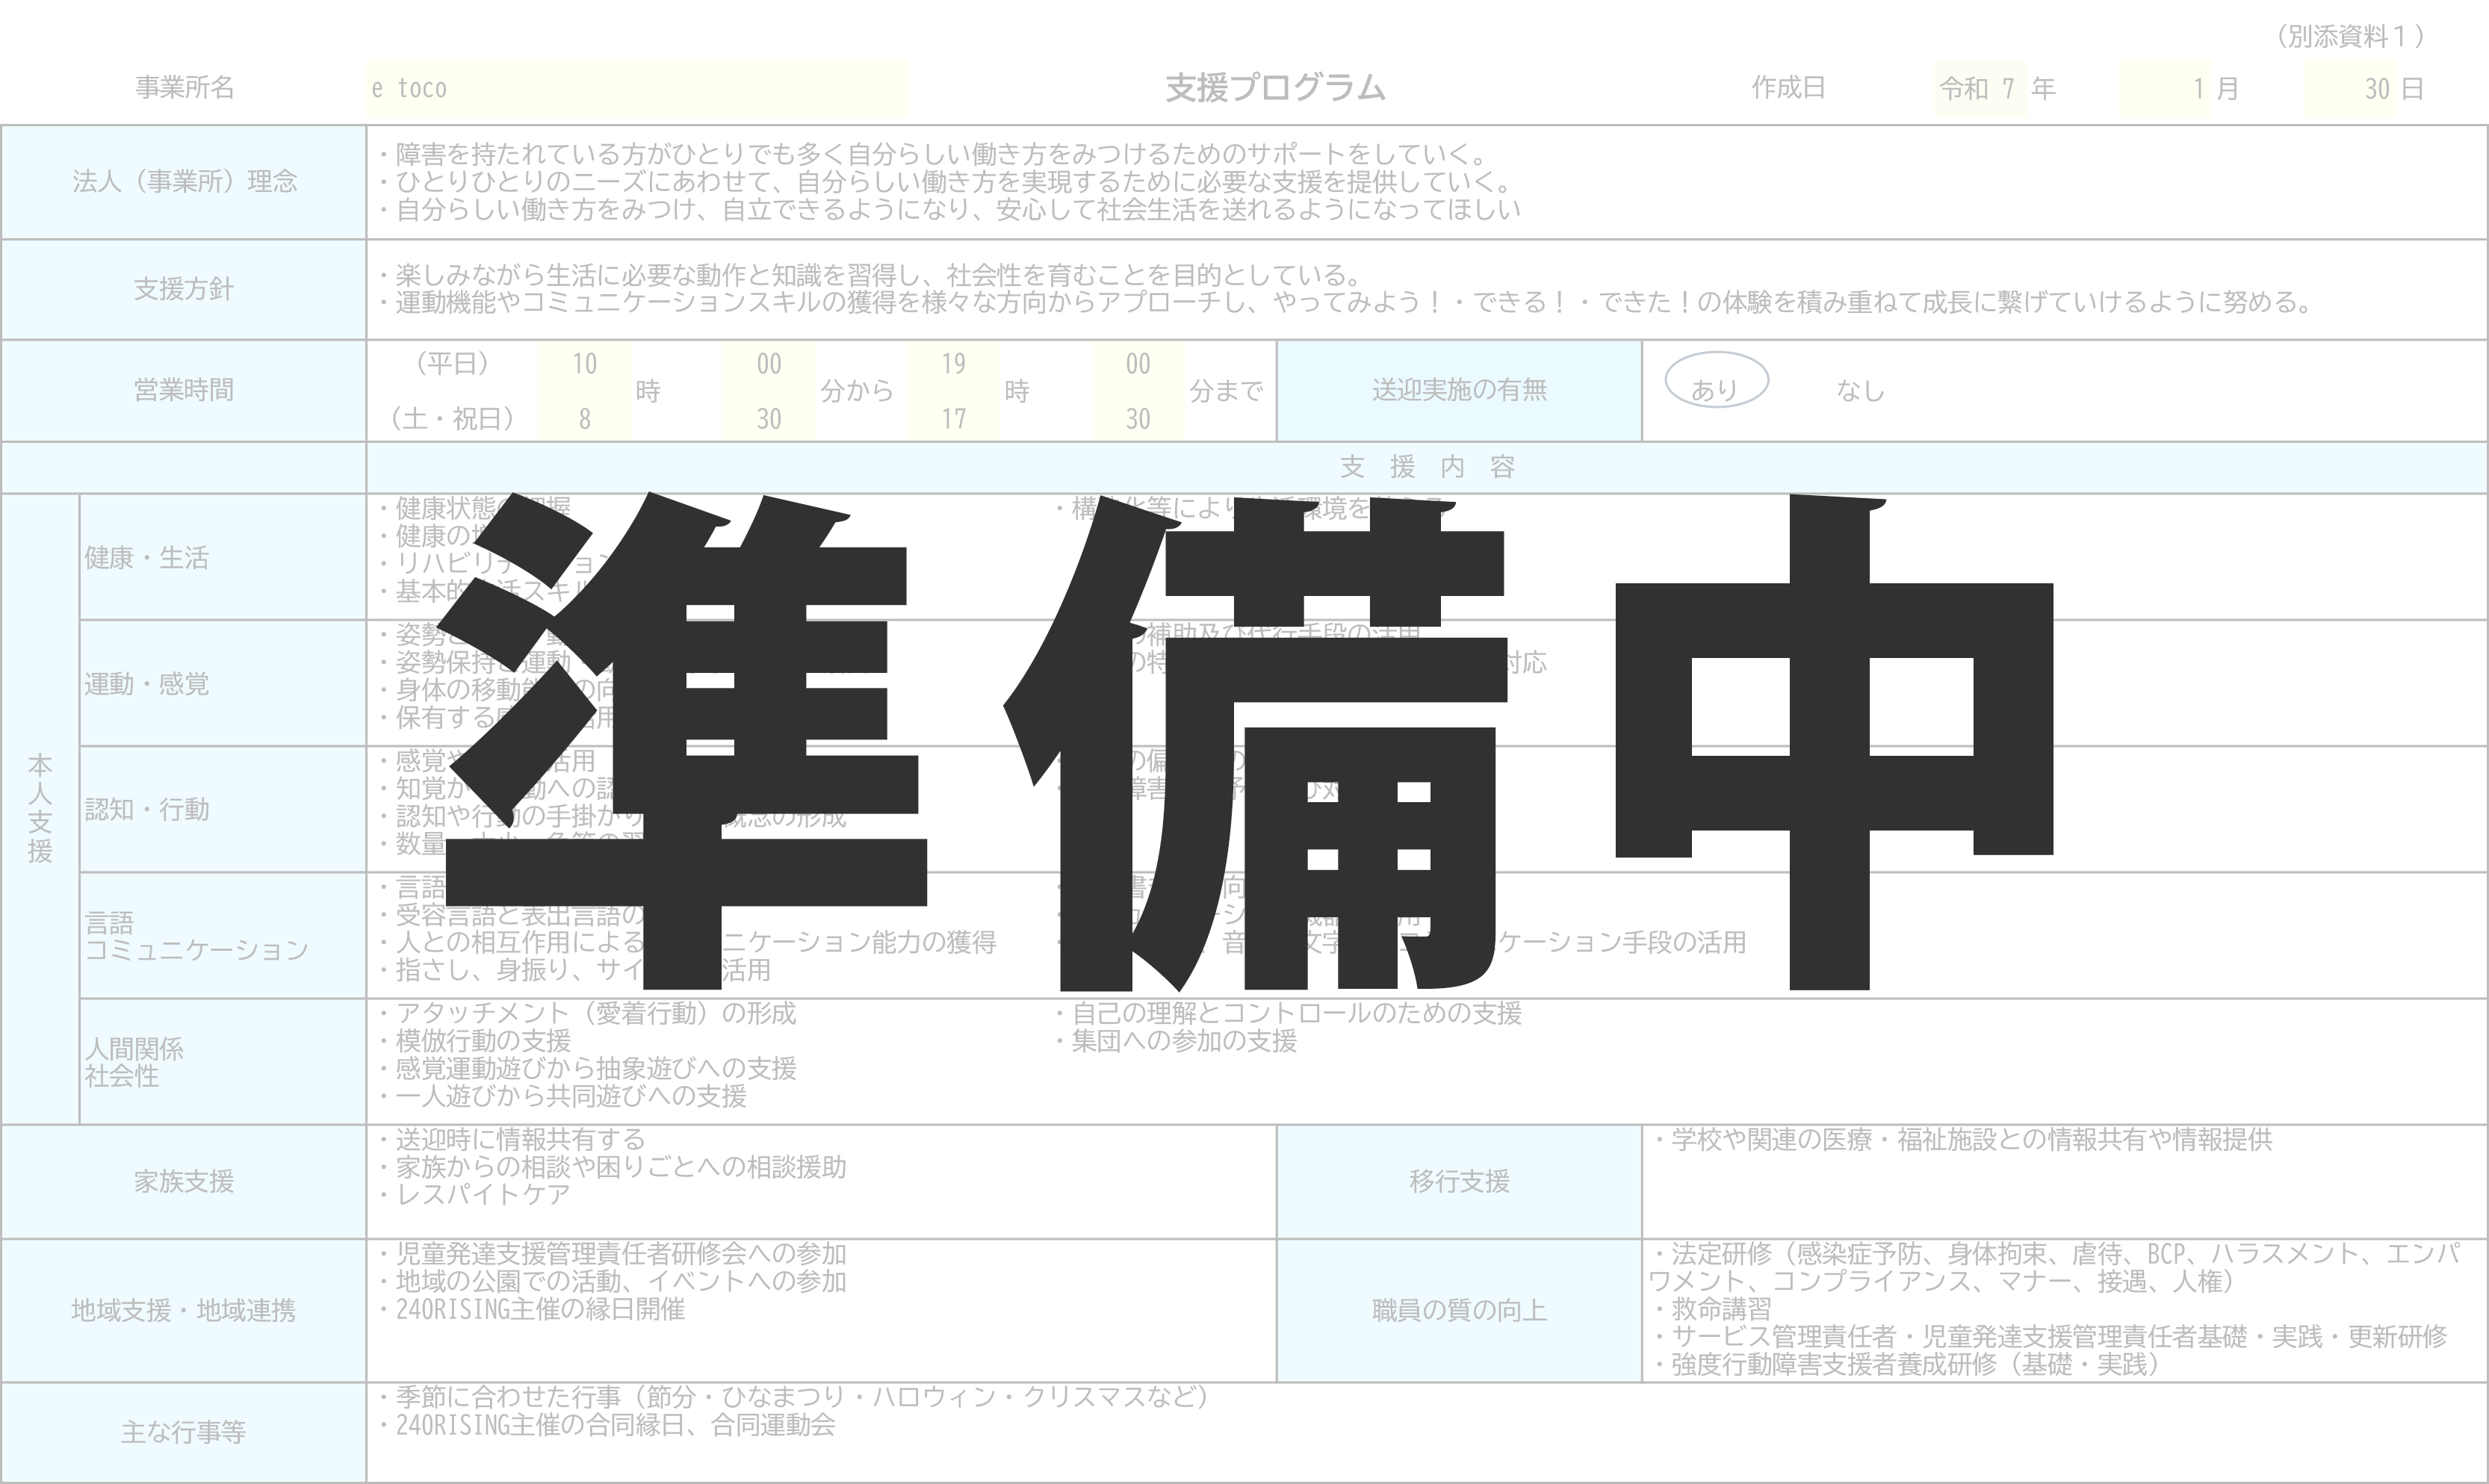Click the 移行支援 header cell
2489x1484 pixels.
(1459, 1181)
